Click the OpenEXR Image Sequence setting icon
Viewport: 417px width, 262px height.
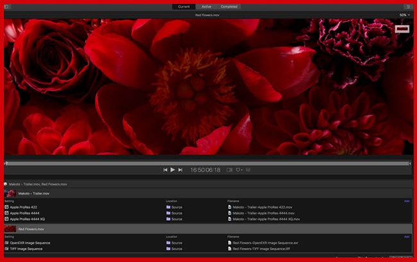6,243
